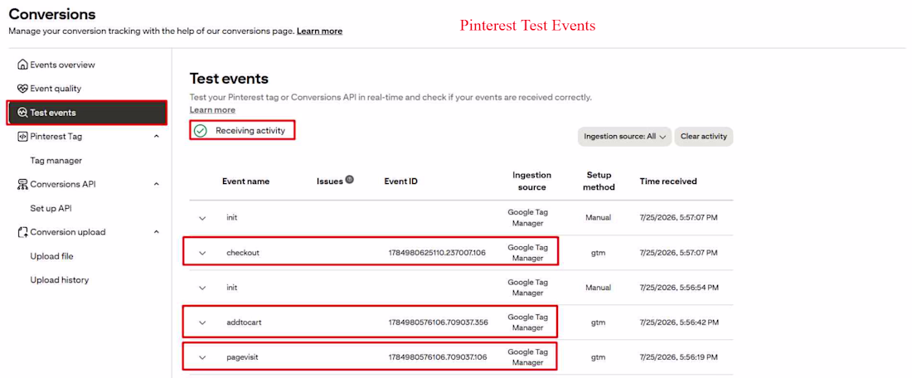Click event ID 1784980576106.709037.106
Viewport: 912px width, 378px height.
[437, 357]
